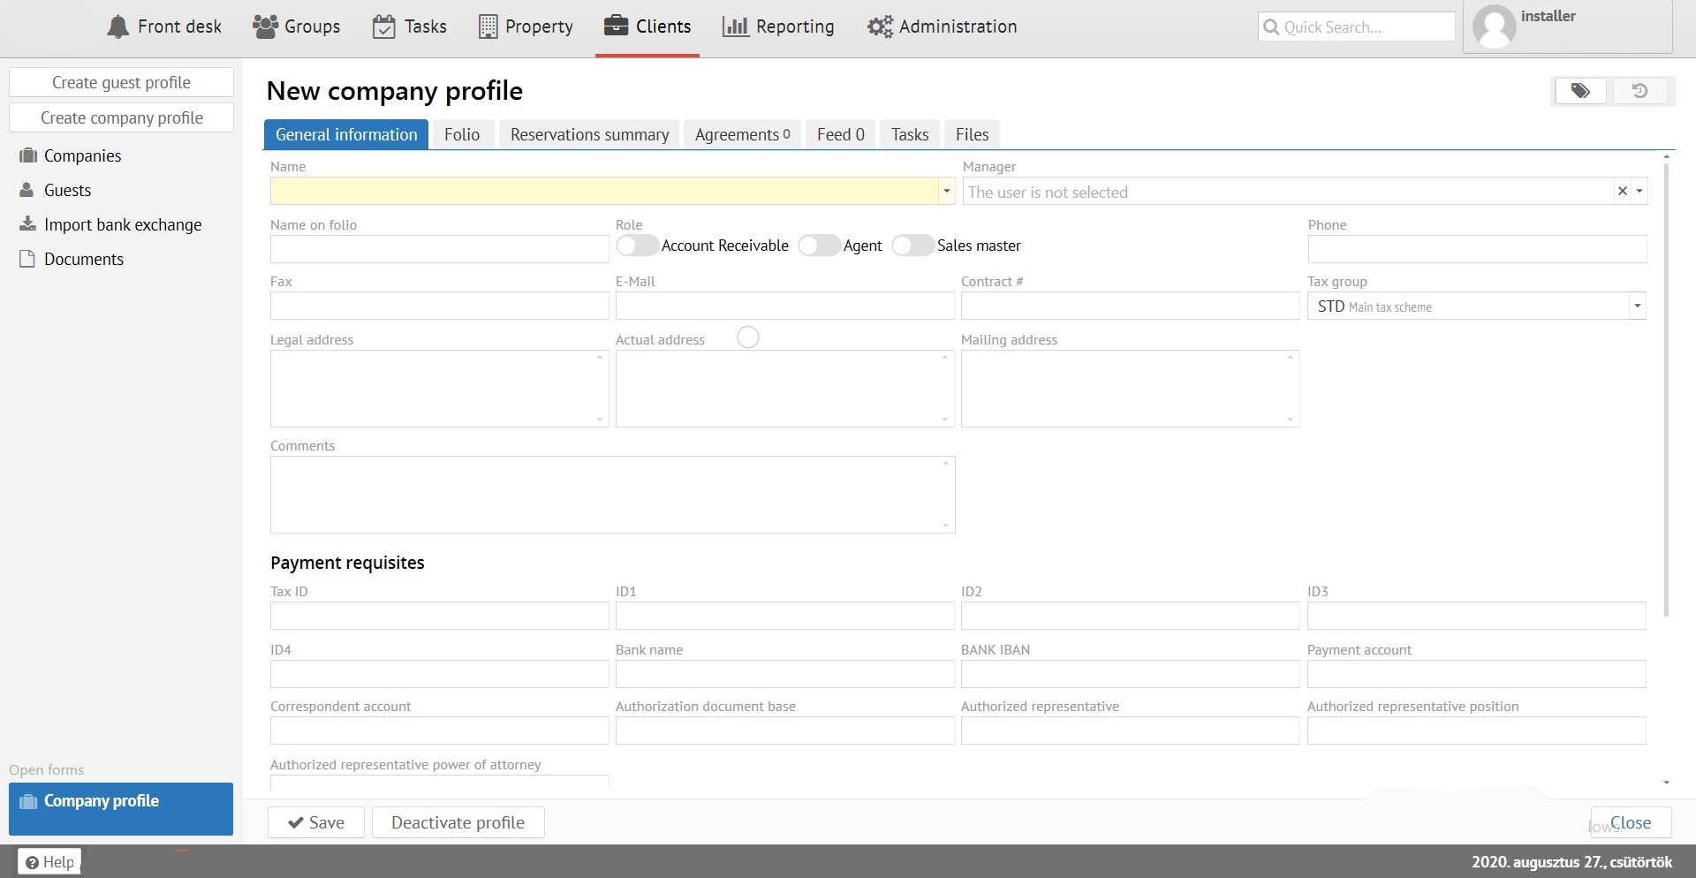Click the ID4 input field

pyautogui.click(x=439, y=674)
